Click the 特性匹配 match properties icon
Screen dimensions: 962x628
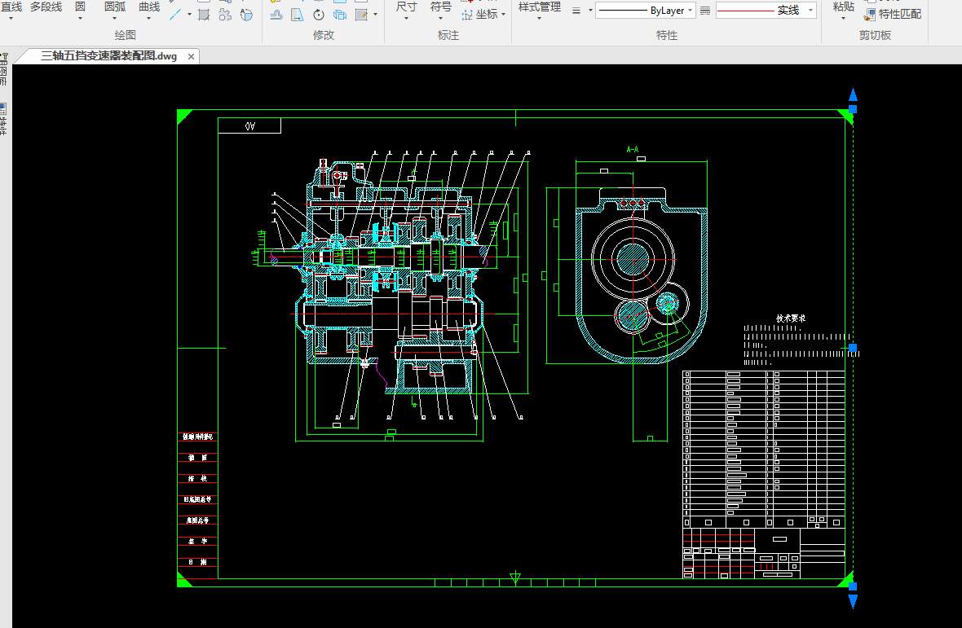click(870, 14)
